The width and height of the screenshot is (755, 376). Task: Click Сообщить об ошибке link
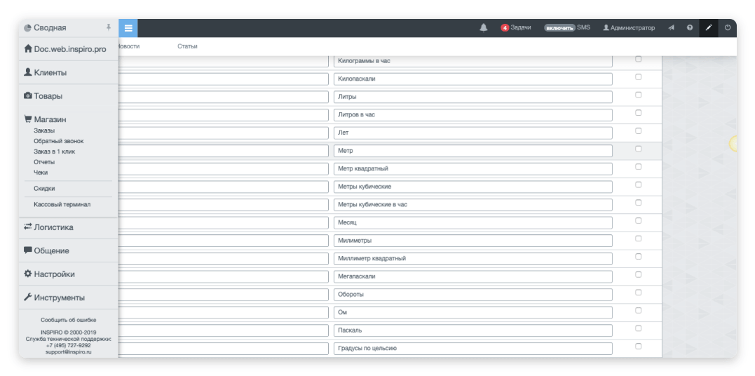click(x=69, y=320)
